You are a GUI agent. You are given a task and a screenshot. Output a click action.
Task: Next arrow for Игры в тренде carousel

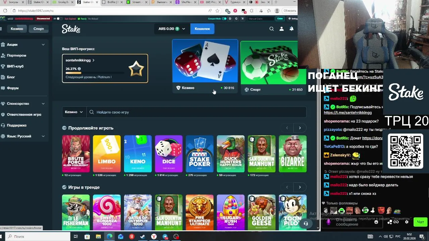tap(300, 187)
